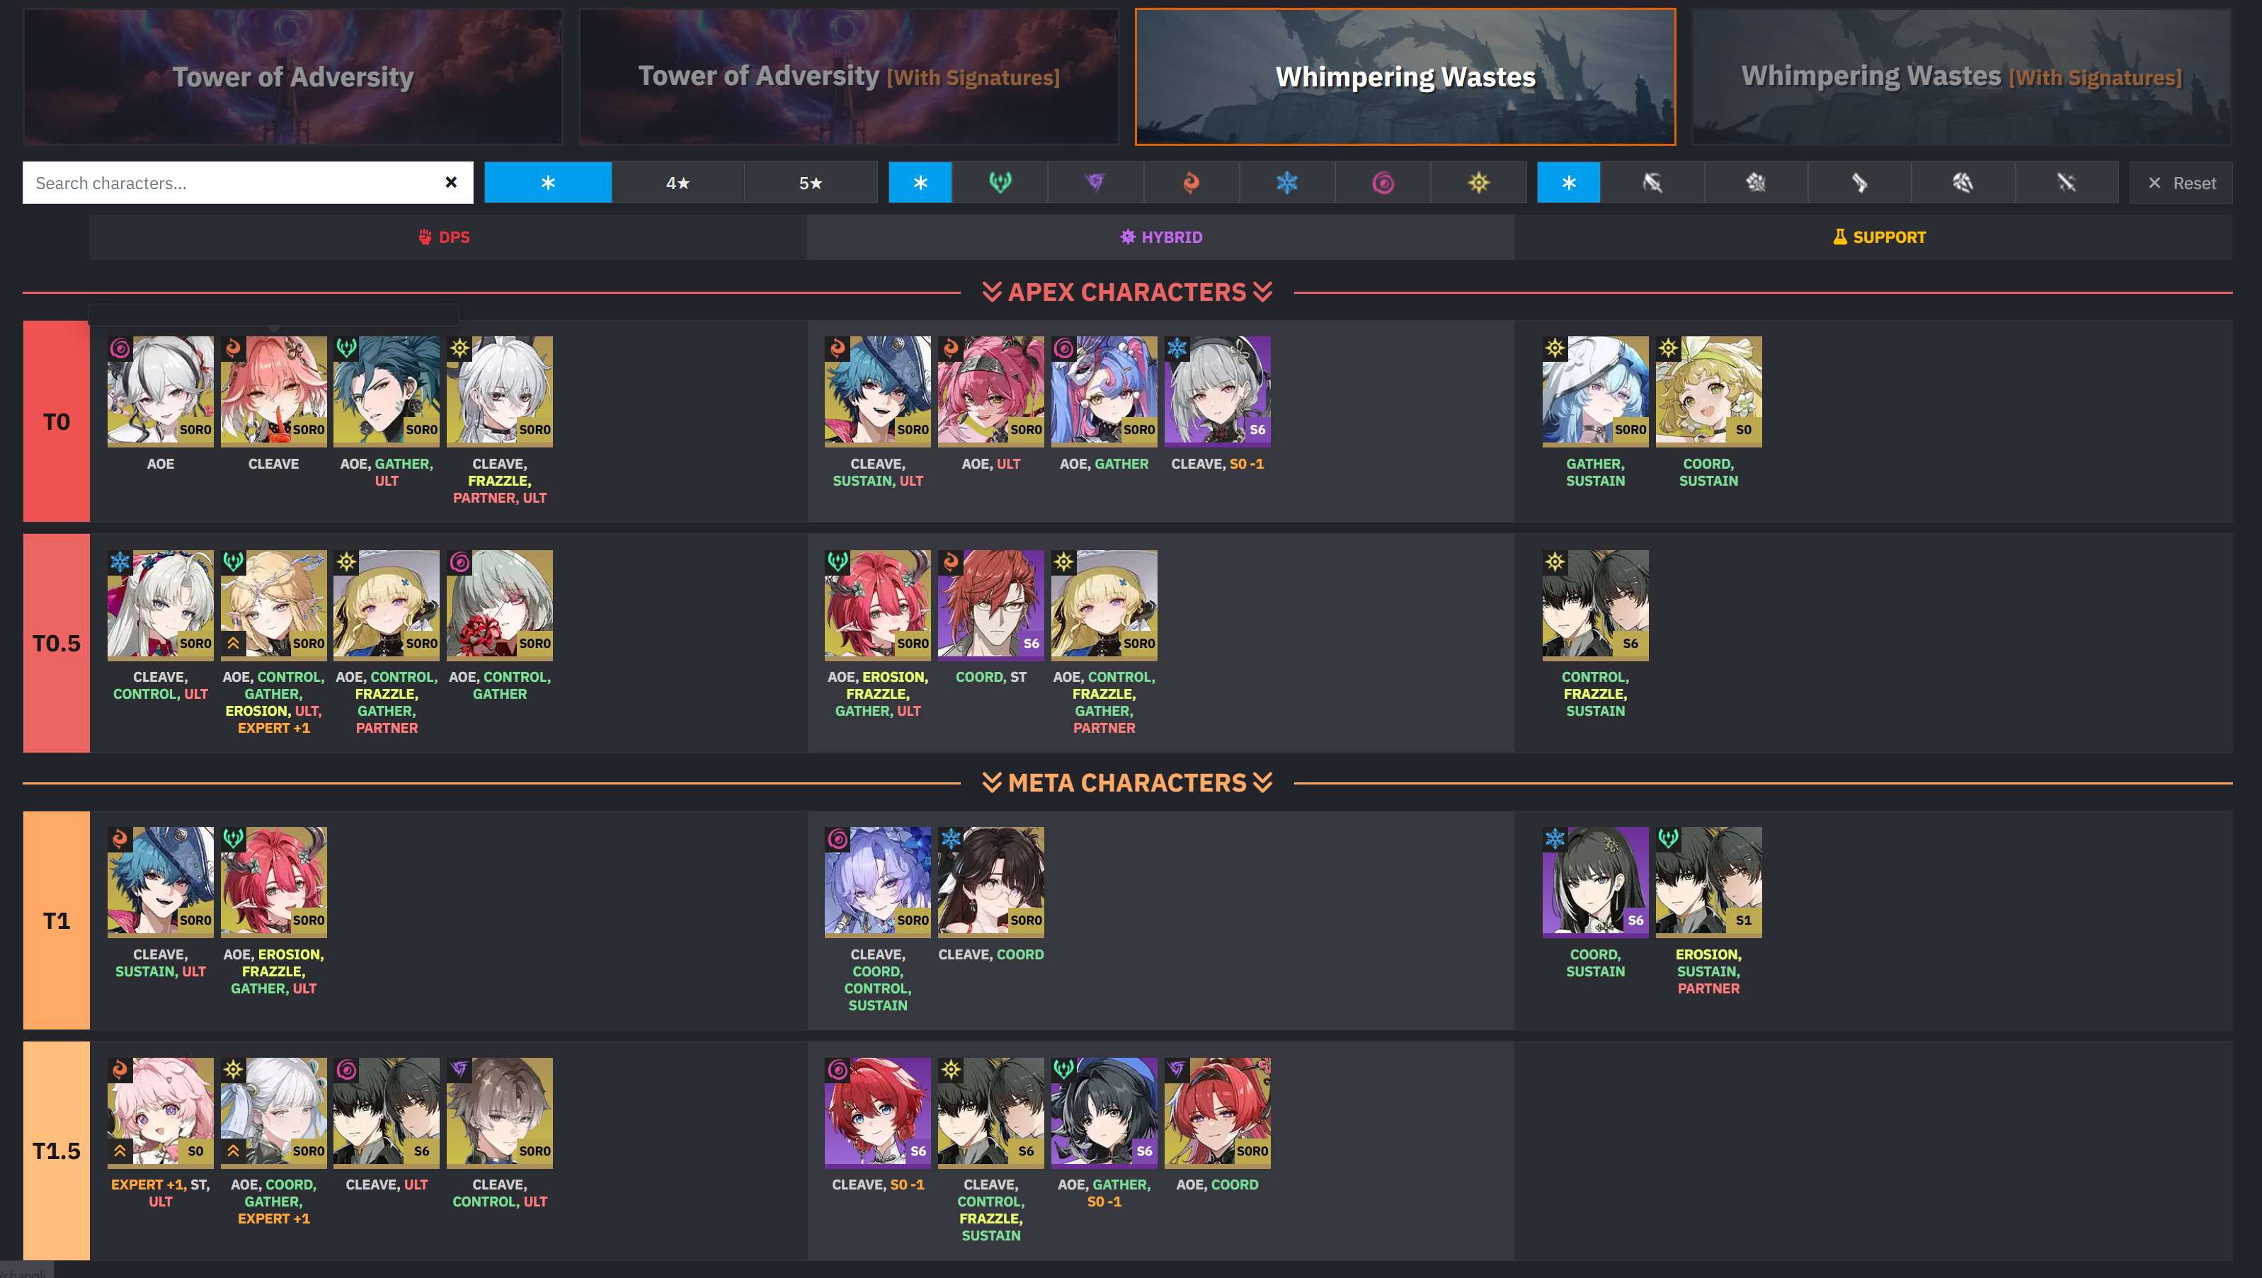The height and width of the screenshot is (1278, 2262).
Task: Filter by Havoc spiral element icon
Action: pos(1382,183)
